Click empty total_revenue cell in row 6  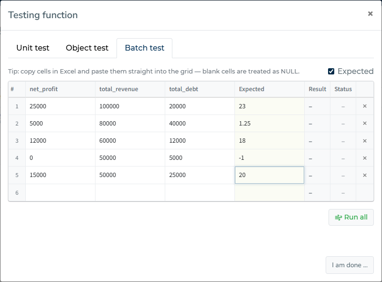click(130, 193)
